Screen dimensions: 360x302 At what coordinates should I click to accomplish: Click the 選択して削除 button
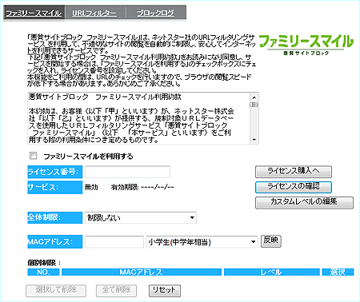56,291
